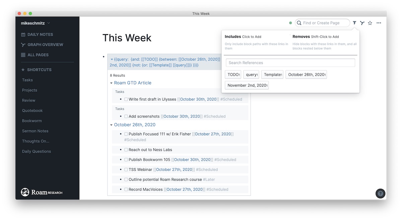Open the Daily Questions shortcut
This screenshot has height=220, width=402.
(37, 151)
